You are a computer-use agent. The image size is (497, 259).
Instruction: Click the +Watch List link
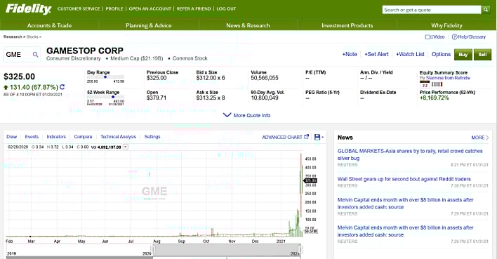coord(410,55)
